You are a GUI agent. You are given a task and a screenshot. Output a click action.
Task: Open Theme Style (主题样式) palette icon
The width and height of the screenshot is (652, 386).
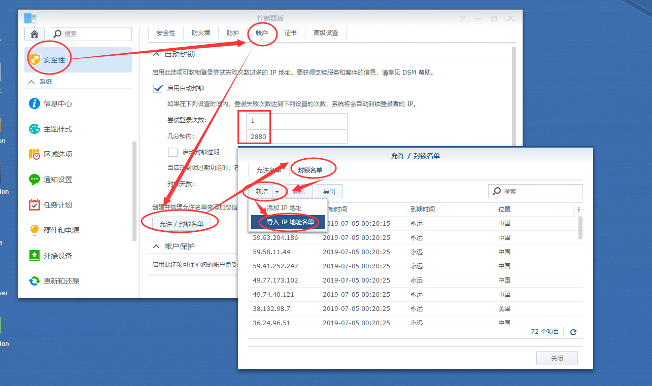tap(35, 129)
